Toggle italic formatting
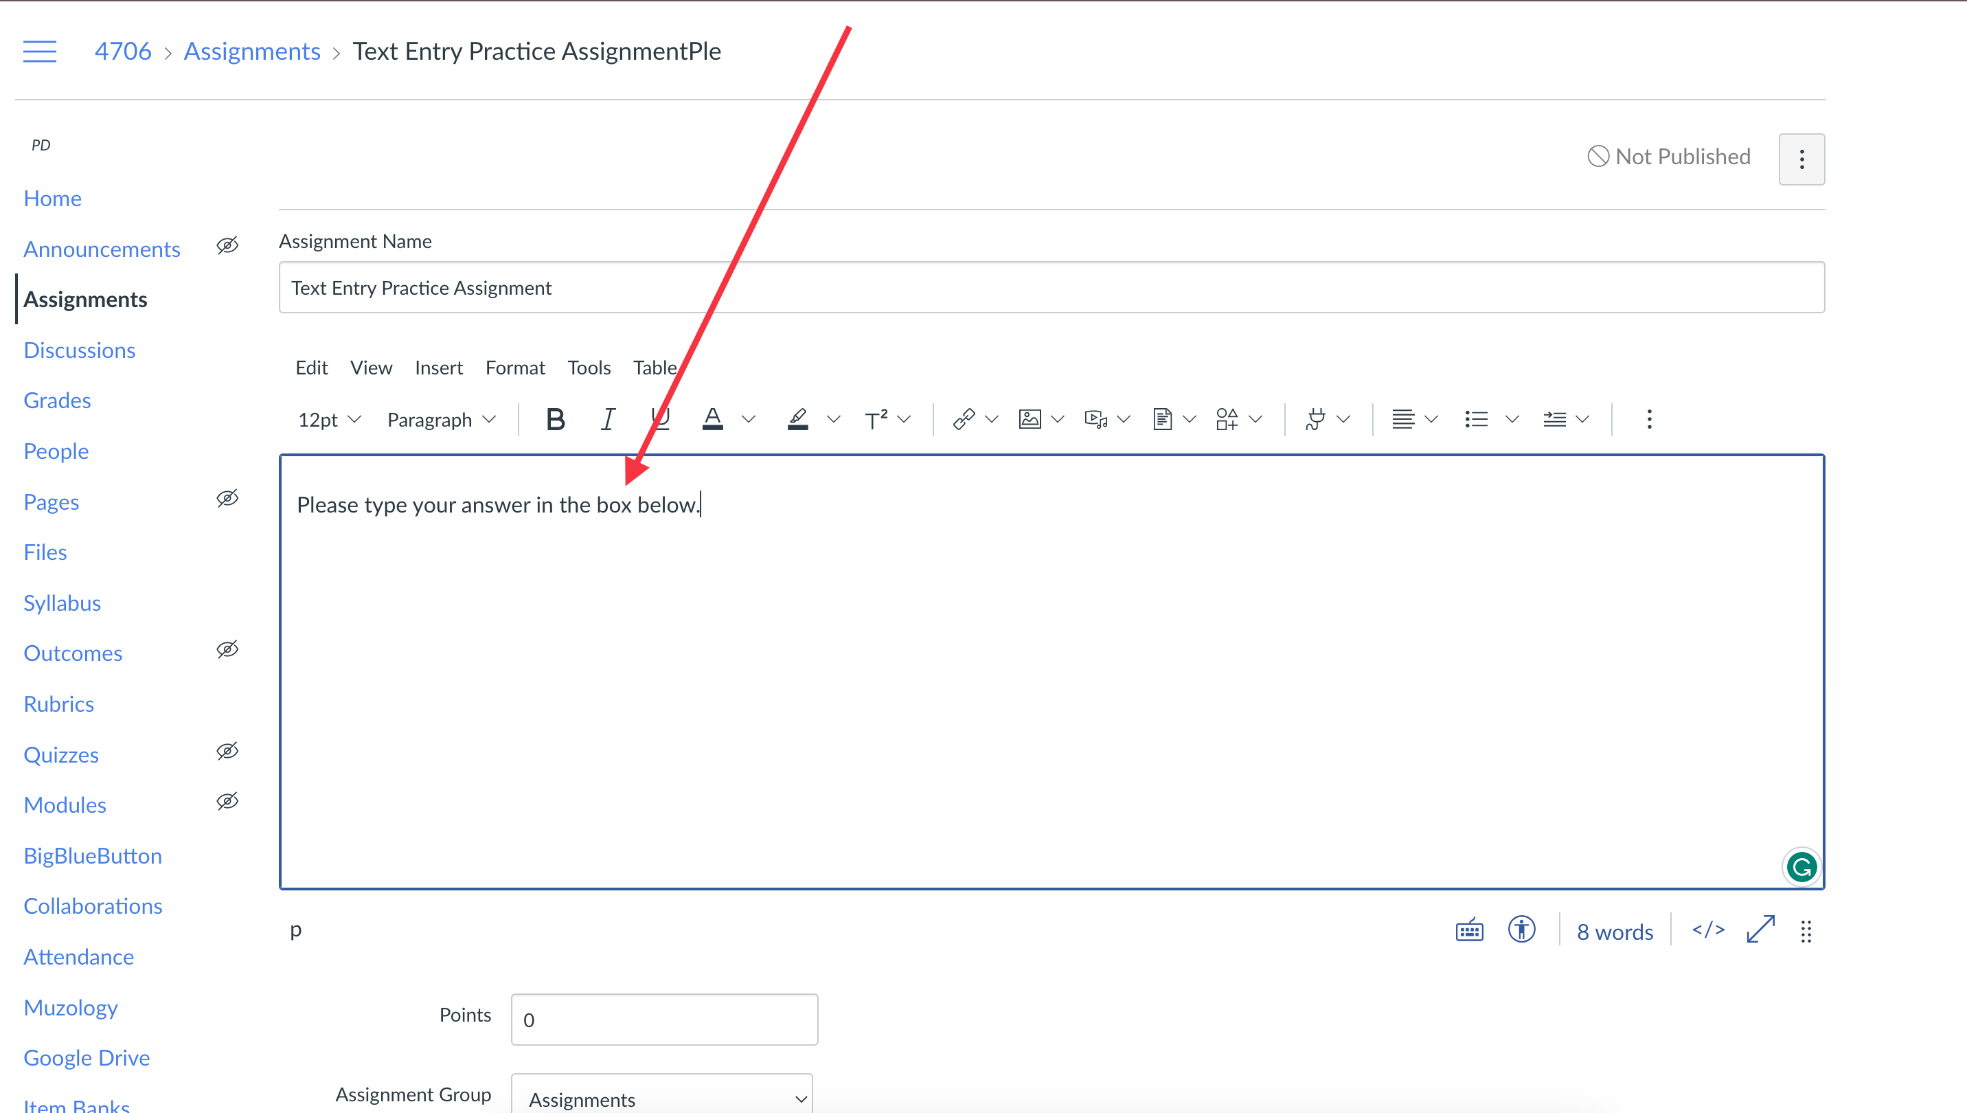Screen dimensions: 1967x1113 pos(608,419)
